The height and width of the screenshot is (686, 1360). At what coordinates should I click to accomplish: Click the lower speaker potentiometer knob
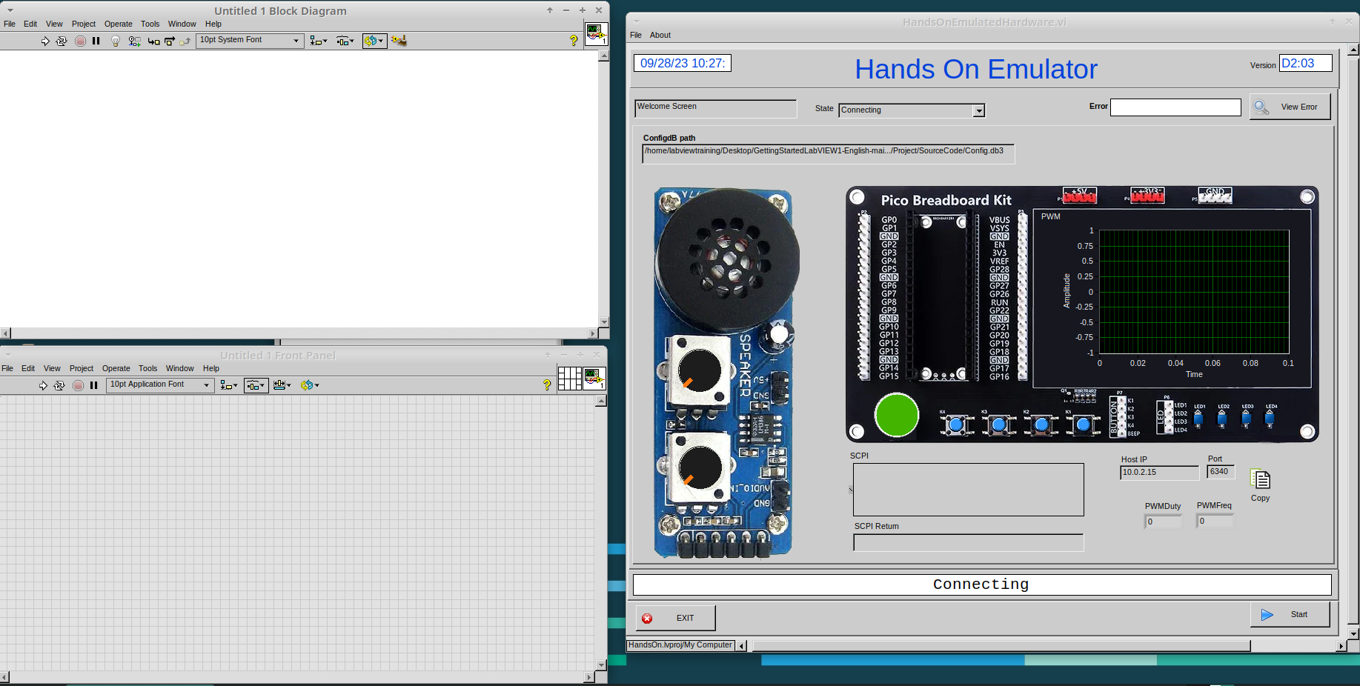[700, 467]
